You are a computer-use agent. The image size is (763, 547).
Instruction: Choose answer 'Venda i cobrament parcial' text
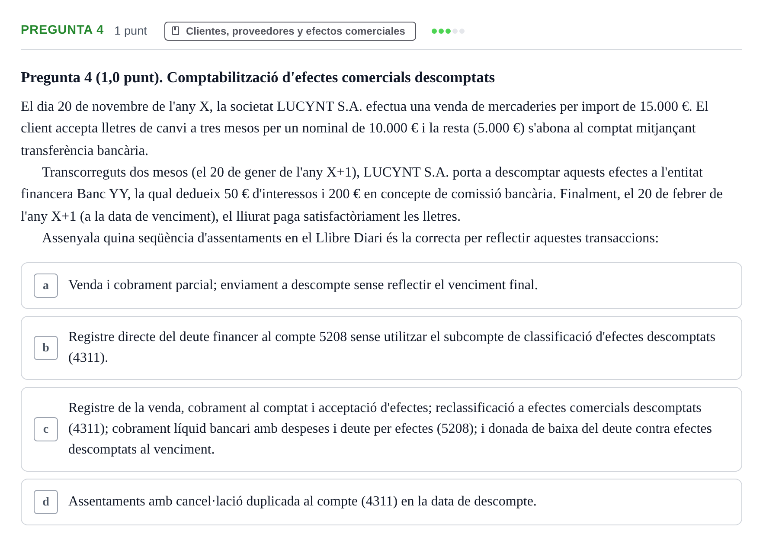click(x=303, y=285)
